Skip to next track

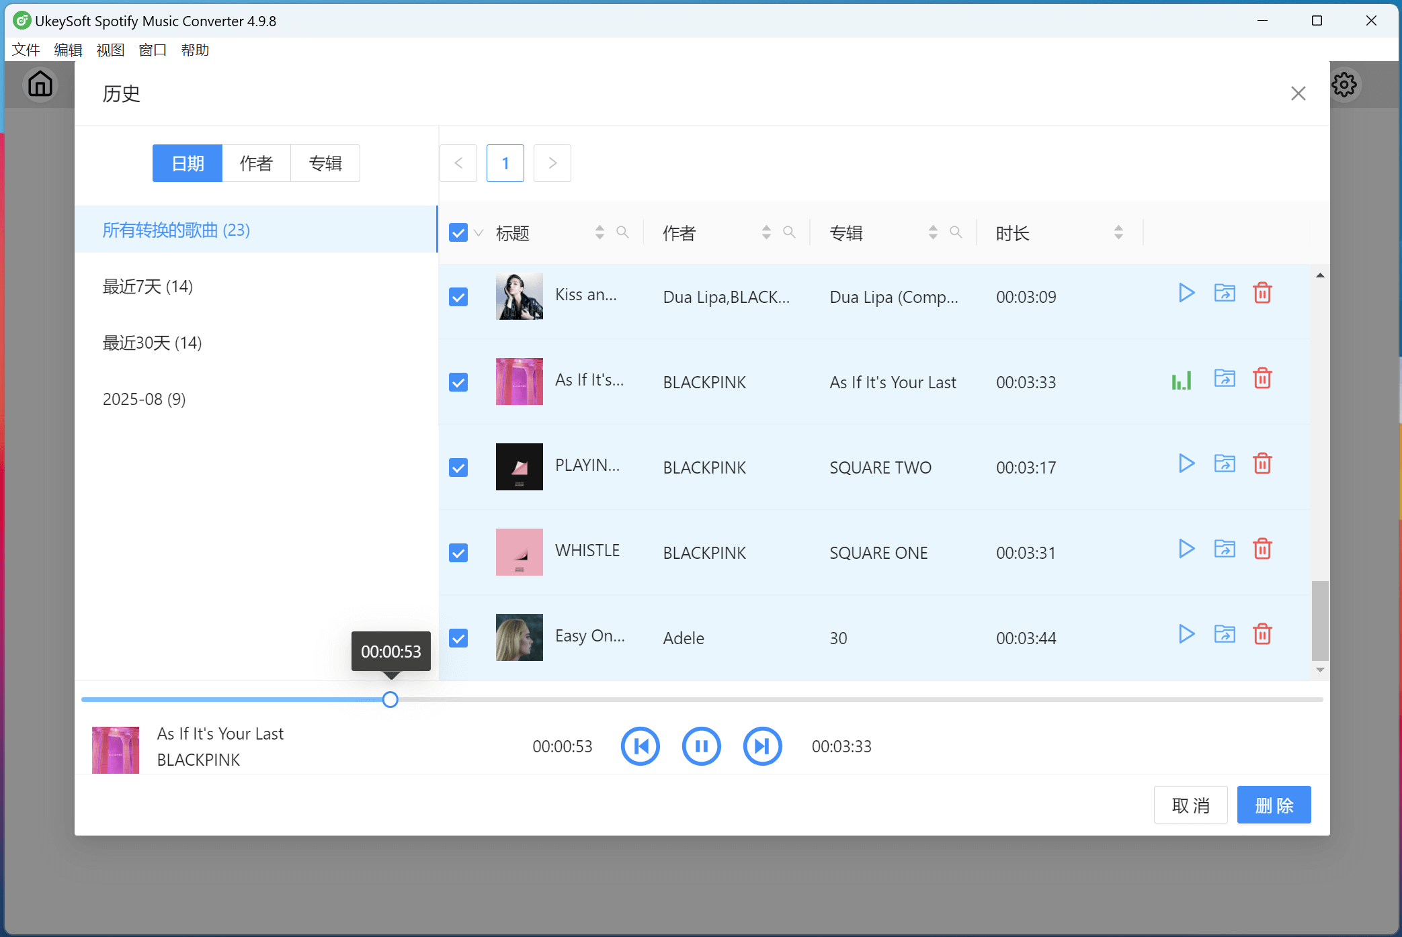tap(762, 746)
